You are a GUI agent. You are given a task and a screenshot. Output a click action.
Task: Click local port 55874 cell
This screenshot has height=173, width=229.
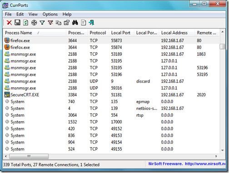[x=116, y=47]
